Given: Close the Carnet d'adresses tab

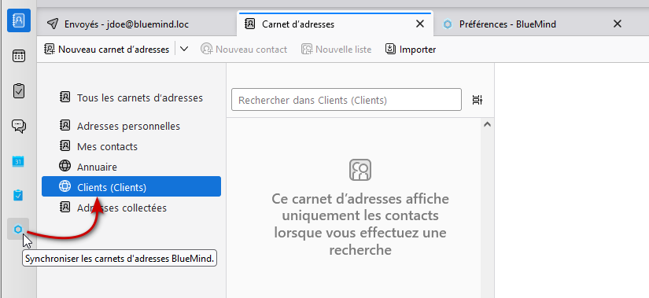Looking at the screenshot, I should (x=420, y=24).
